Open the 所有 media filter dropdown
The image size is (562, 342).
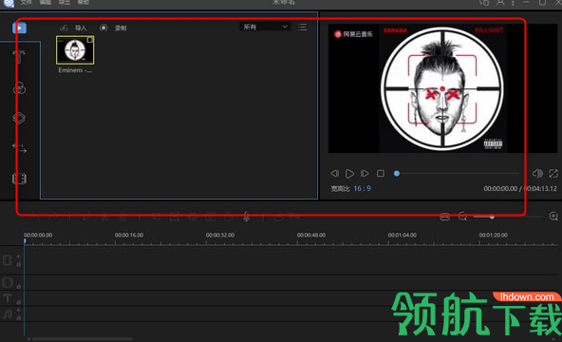click(265, 27)
